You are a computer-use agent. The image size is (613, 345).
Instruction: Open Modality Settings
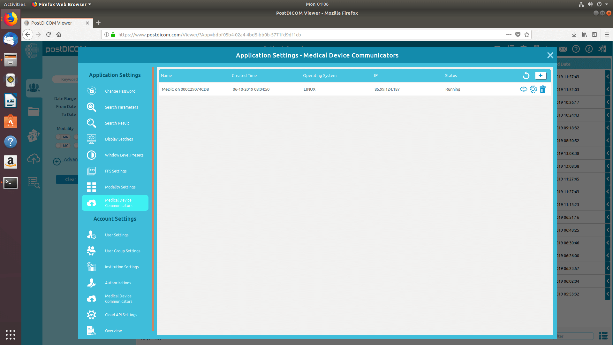pyautogui.click(x=120, y=187)
